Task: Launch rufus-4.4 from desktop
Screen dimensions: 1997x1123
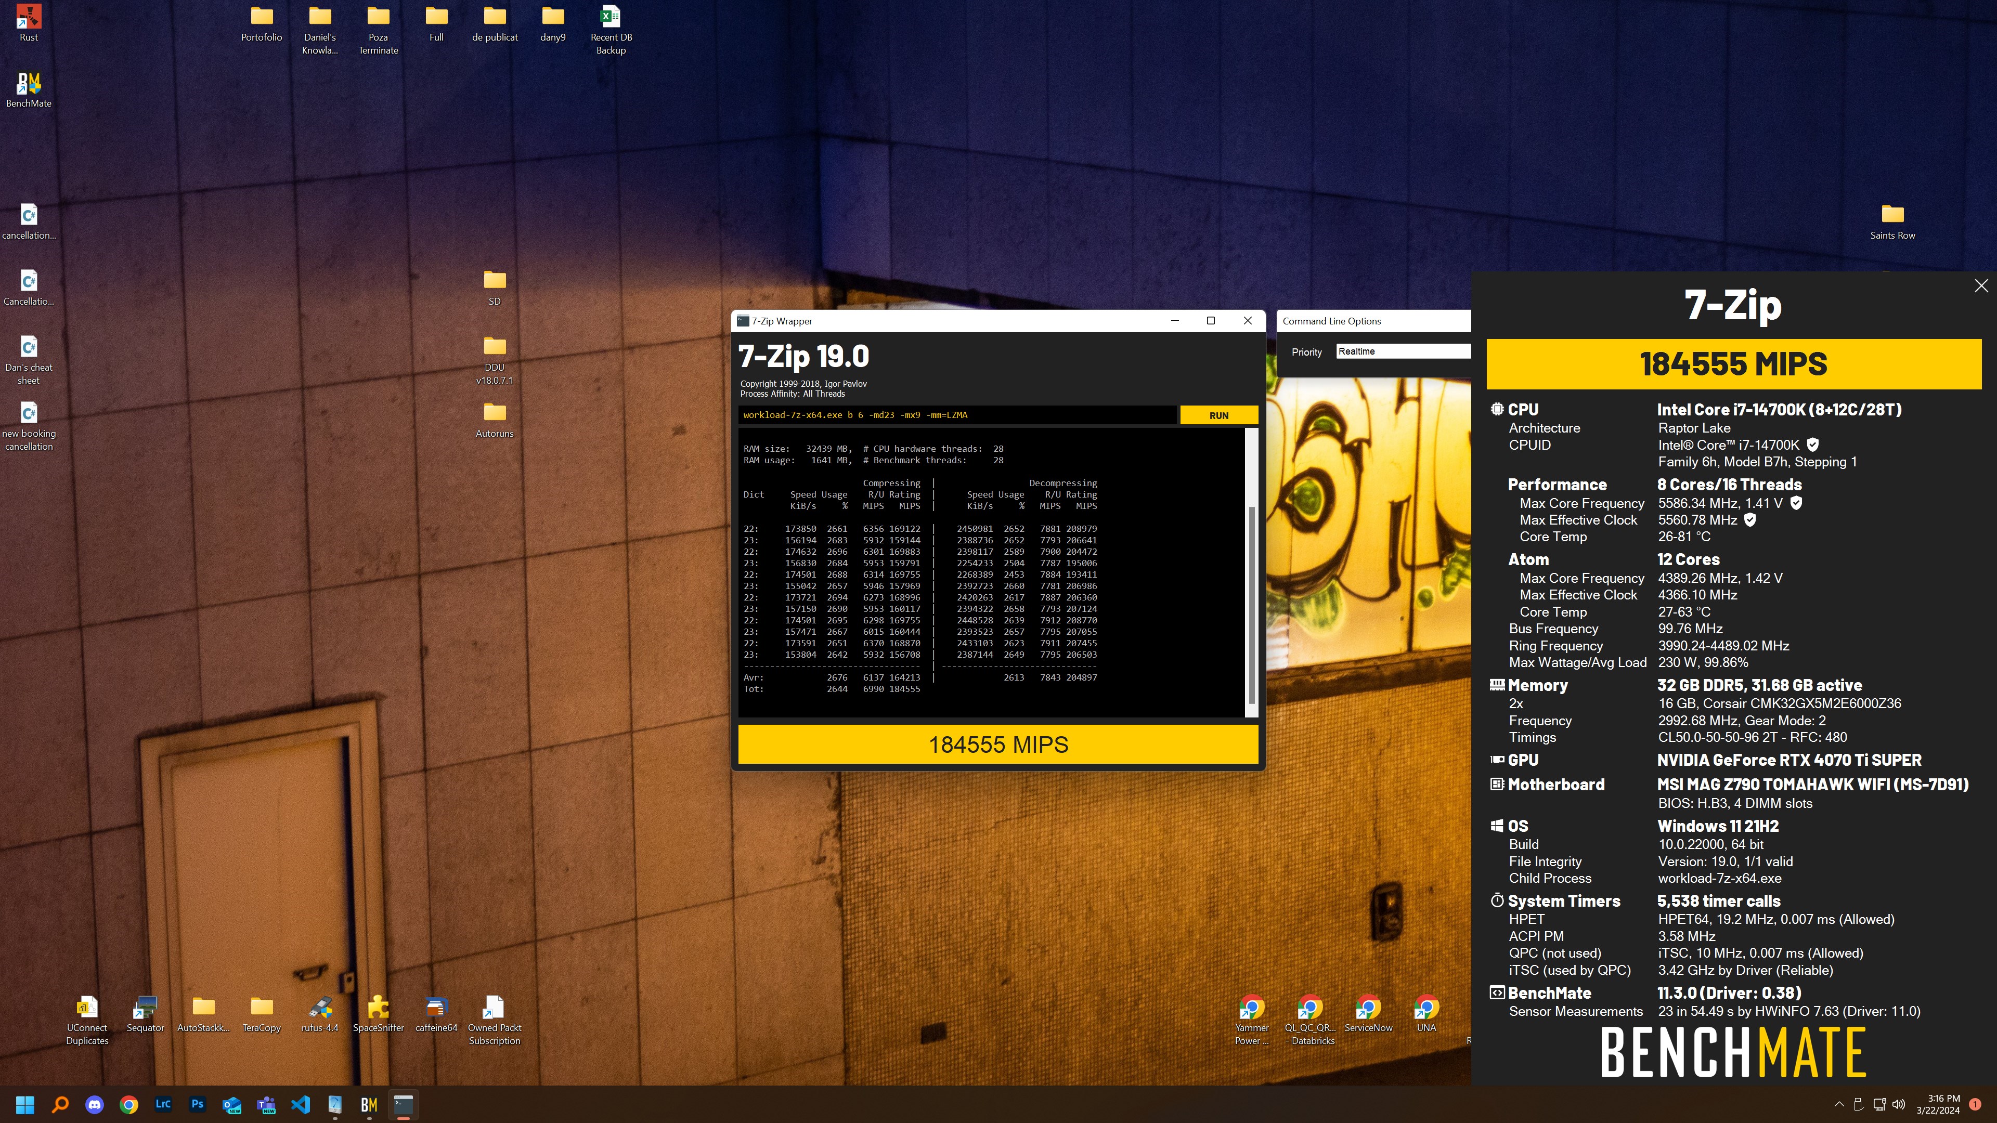Action: (x=319, y=1014)
